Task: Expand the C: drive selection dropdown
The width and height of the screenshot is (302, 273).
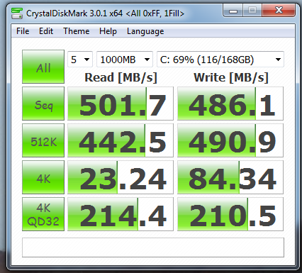Action: pos(220,60)
